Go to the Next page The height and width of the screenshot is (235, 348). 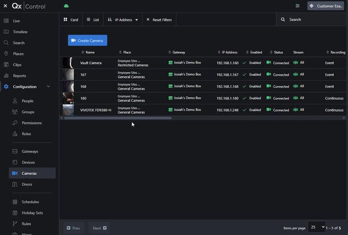click(x=100, y=228)
